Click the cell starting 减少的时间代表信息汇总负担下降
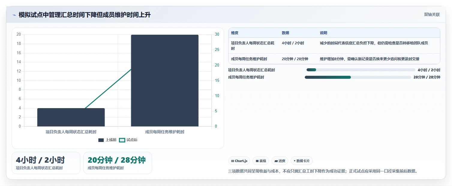 [x=374, y=43]
